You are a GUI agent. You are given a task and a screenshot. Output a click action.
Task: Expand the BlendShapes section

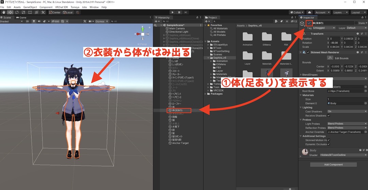(x=301, y=75)
